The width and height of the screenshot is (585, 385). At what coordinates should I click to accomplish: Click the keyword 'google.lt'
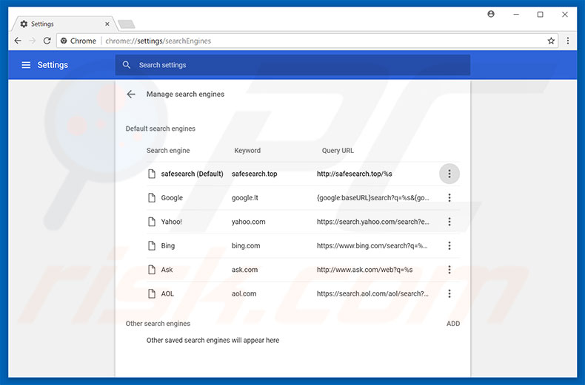(x=245, y=198)
